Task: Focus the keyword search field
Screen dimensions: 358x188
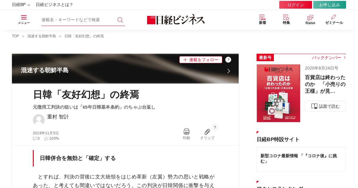Action: click(x=78, y=20)
